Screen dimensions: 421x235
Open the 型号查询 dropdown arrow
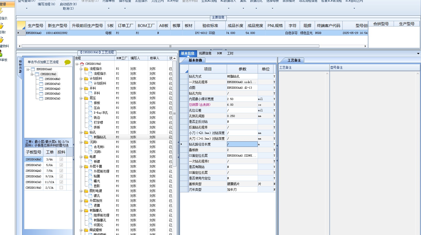point(27,8)
